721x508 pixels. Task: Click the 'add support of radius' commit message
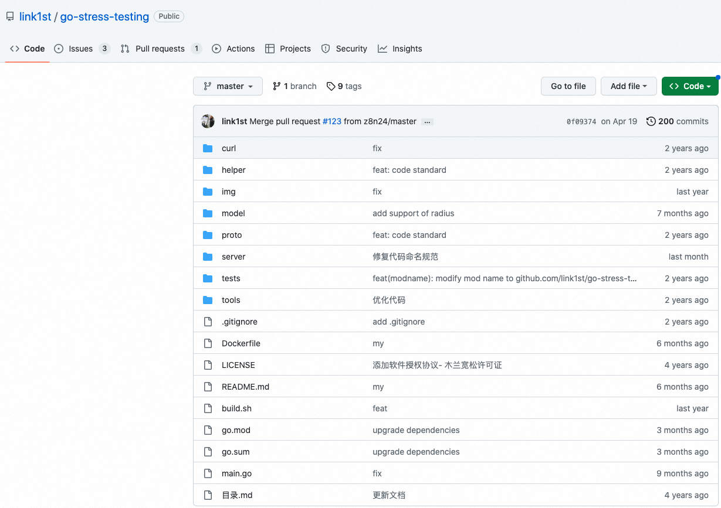pyautogui.click(x=413, y=213)
